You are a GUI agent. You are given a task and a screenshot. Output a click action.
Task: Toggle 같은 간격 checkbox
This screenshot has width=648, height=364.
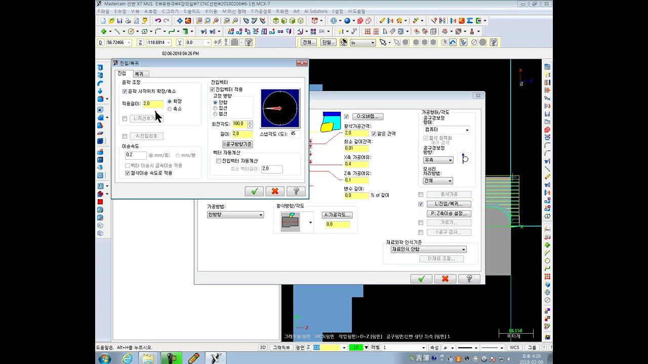(374, 133)
